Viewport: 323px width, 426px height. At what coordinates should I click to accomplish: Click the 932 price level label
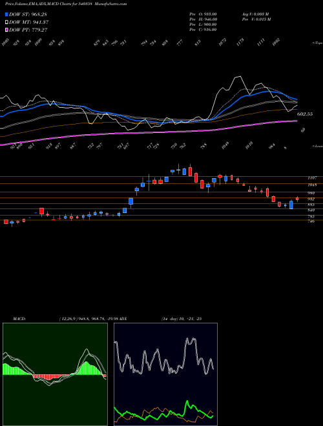point(311,199)
